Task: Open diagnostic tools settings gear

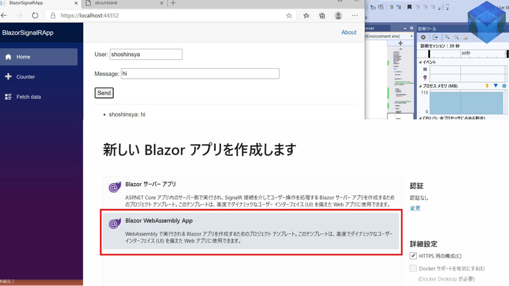Action: coord(423,37)
